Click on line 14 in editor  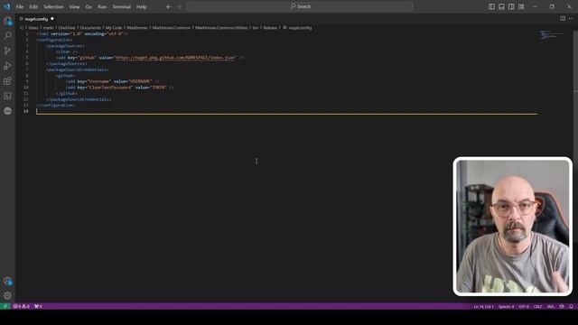(287, 111)
